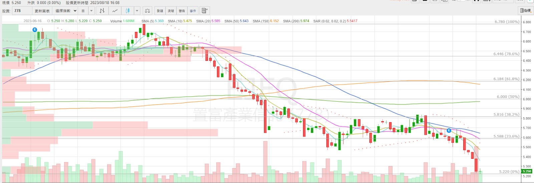The height and width of the screenshot is (183, 534).
Task: Click the 股價更新時間 update time text
Action: pos(92,3)
